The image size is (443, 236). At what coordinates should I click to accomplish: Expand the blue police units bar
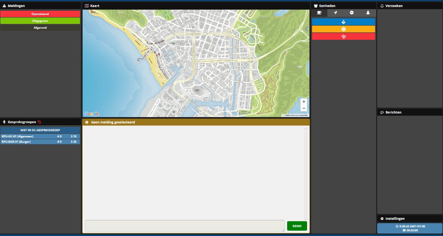pyautogui.click(x=343, y=22)
